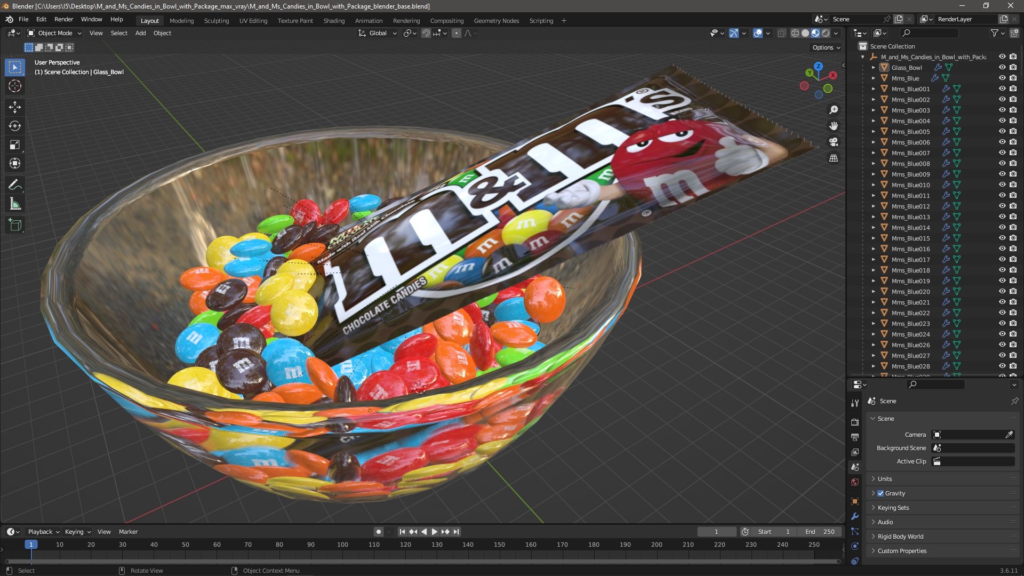The width and height of the screenshot is (1024, 576).
Task: Select the Measure tool
Action: tap(15, 204)
